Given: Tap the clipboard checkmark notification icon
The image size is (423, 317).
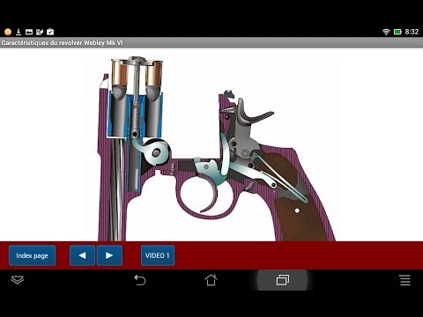Looking at the screenshot, I should 50,32.
